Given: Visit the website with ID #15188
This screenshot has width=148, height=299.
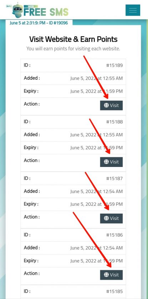Looking at the screenshot, I should (111, 162).
